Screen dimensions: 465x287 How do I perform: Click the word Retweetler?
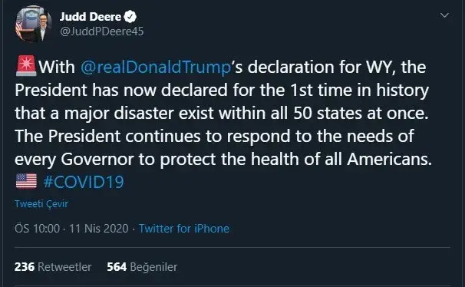point(64,267)
